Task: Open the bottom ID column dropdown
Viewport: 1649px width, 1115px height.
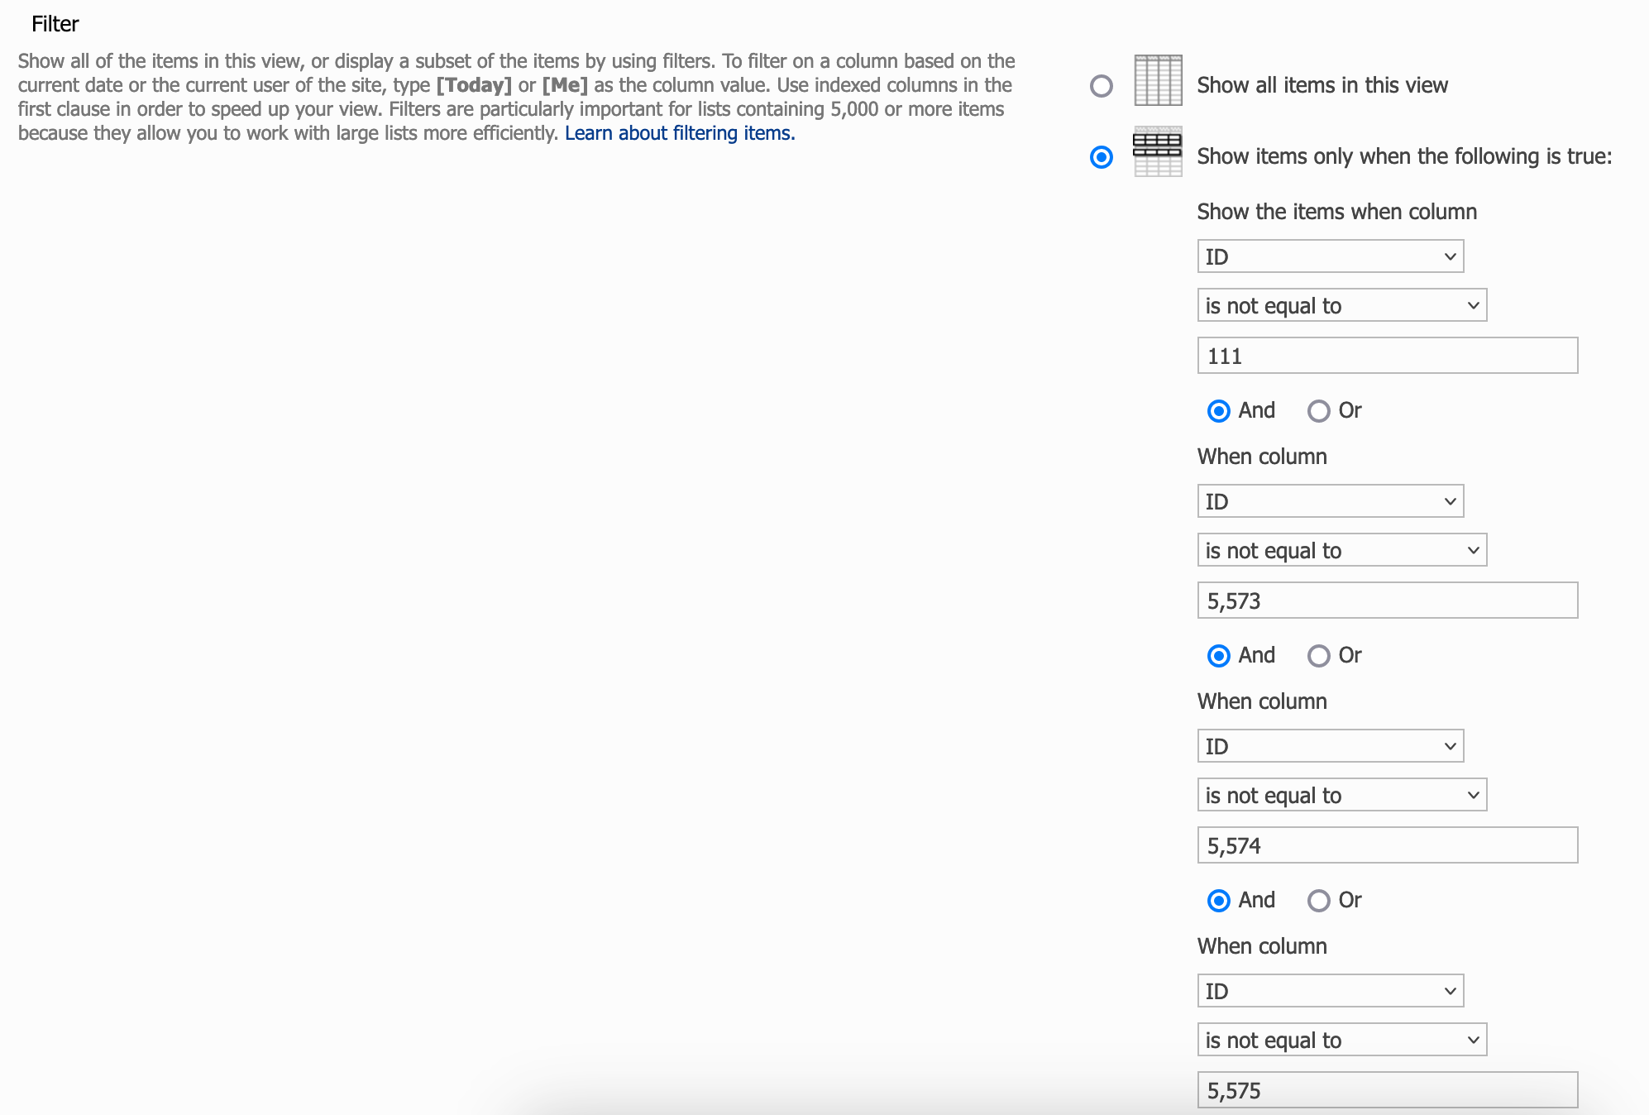Action: 1329,990
